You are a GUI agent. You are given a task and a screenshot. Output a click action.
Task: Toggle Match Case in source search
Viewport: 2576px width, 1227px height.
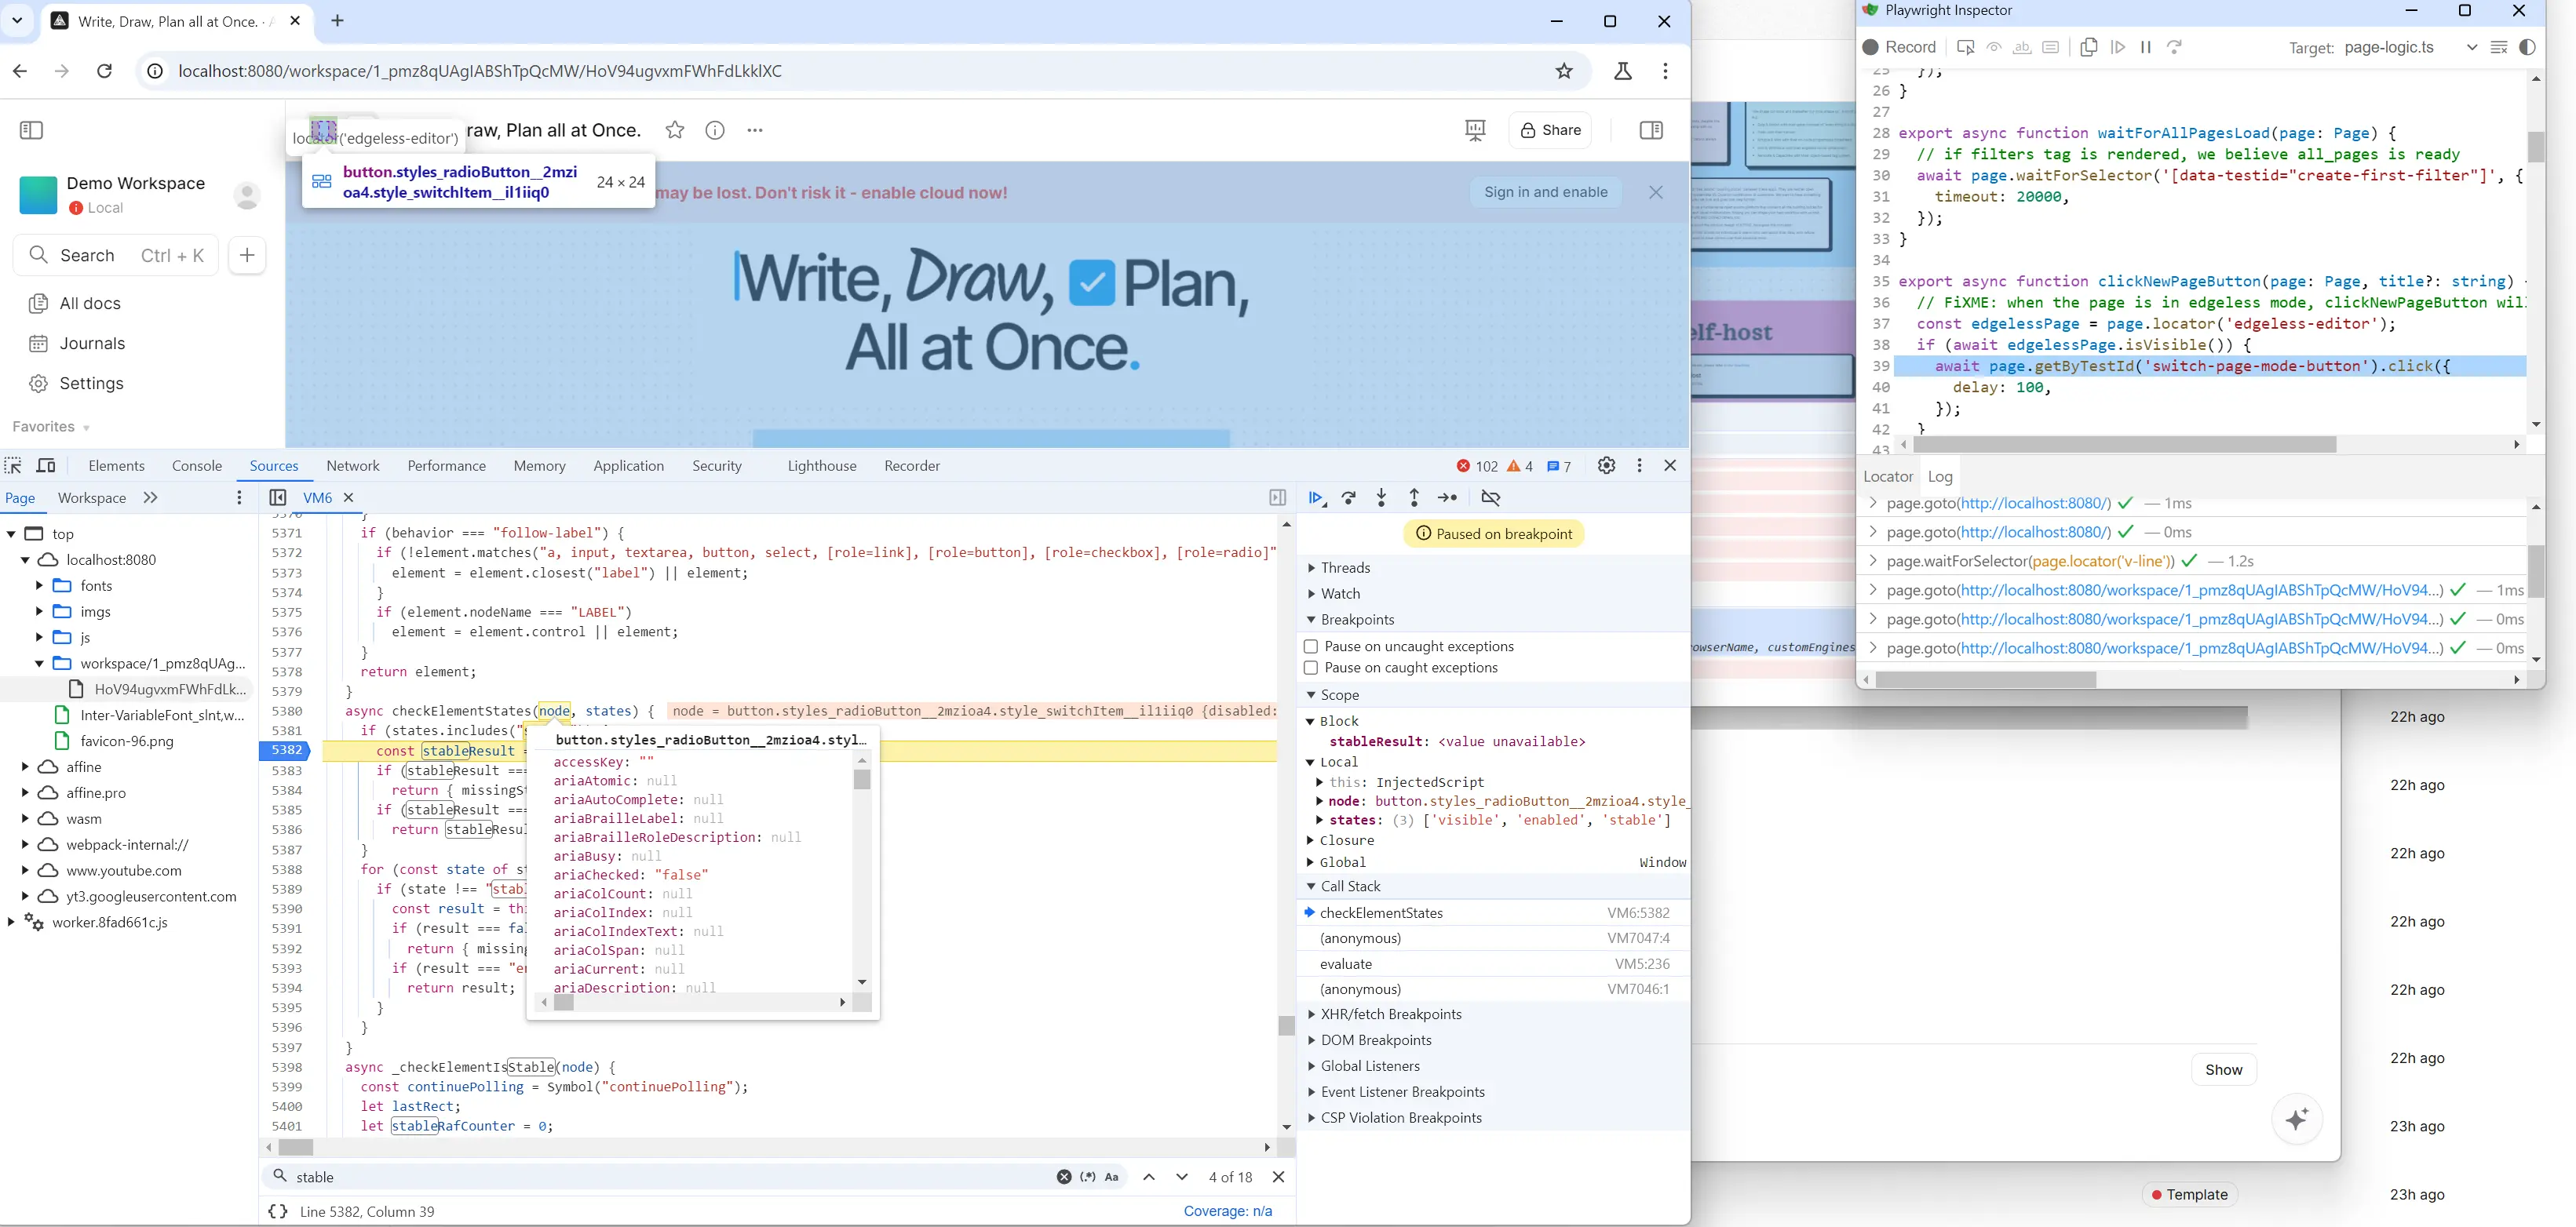coord(1111,1177)
